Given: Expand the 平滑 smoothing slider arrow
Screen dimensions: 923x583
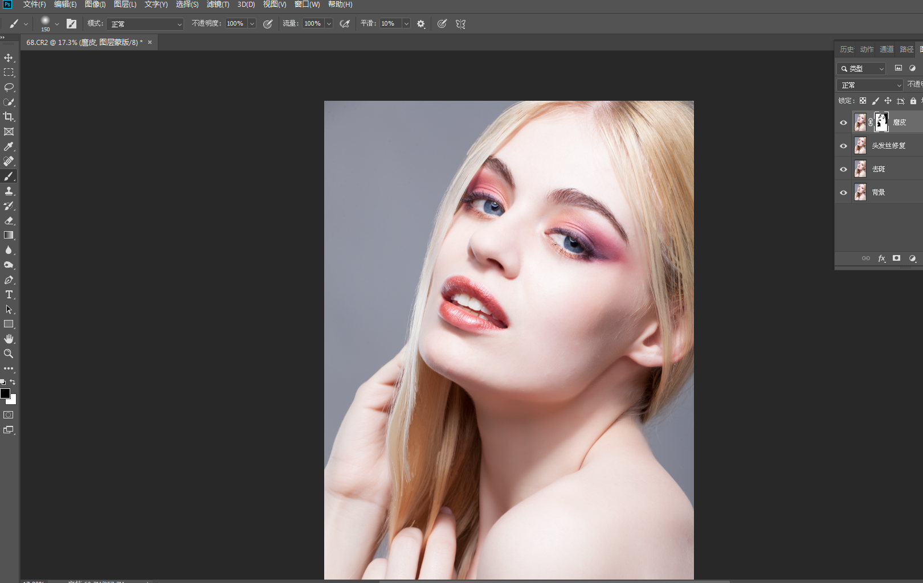Looking at the screenshot, I should coord(406,23).
